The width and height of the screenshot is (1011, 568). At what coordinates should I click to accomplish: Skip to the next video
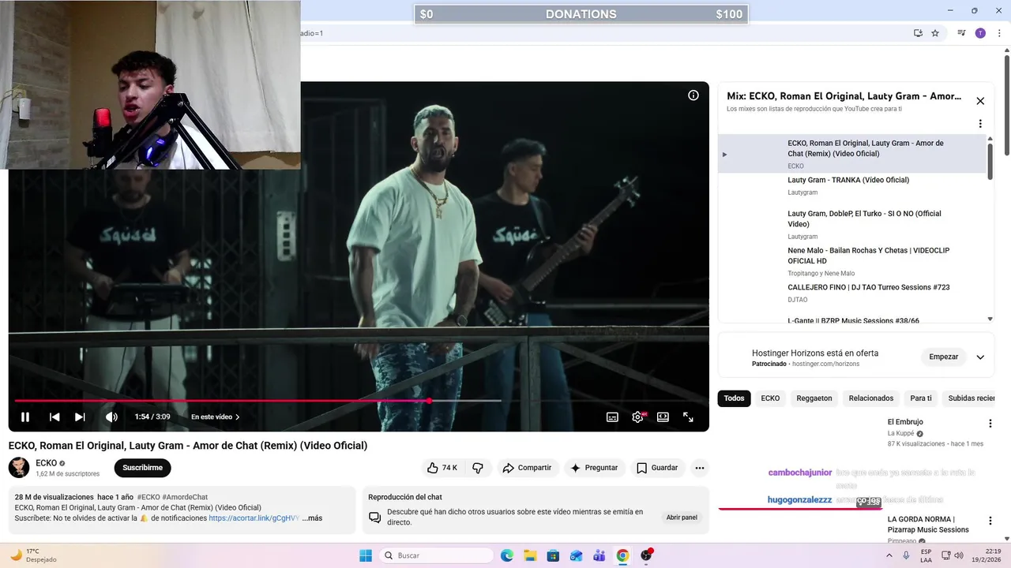click(x=80, y=417)
